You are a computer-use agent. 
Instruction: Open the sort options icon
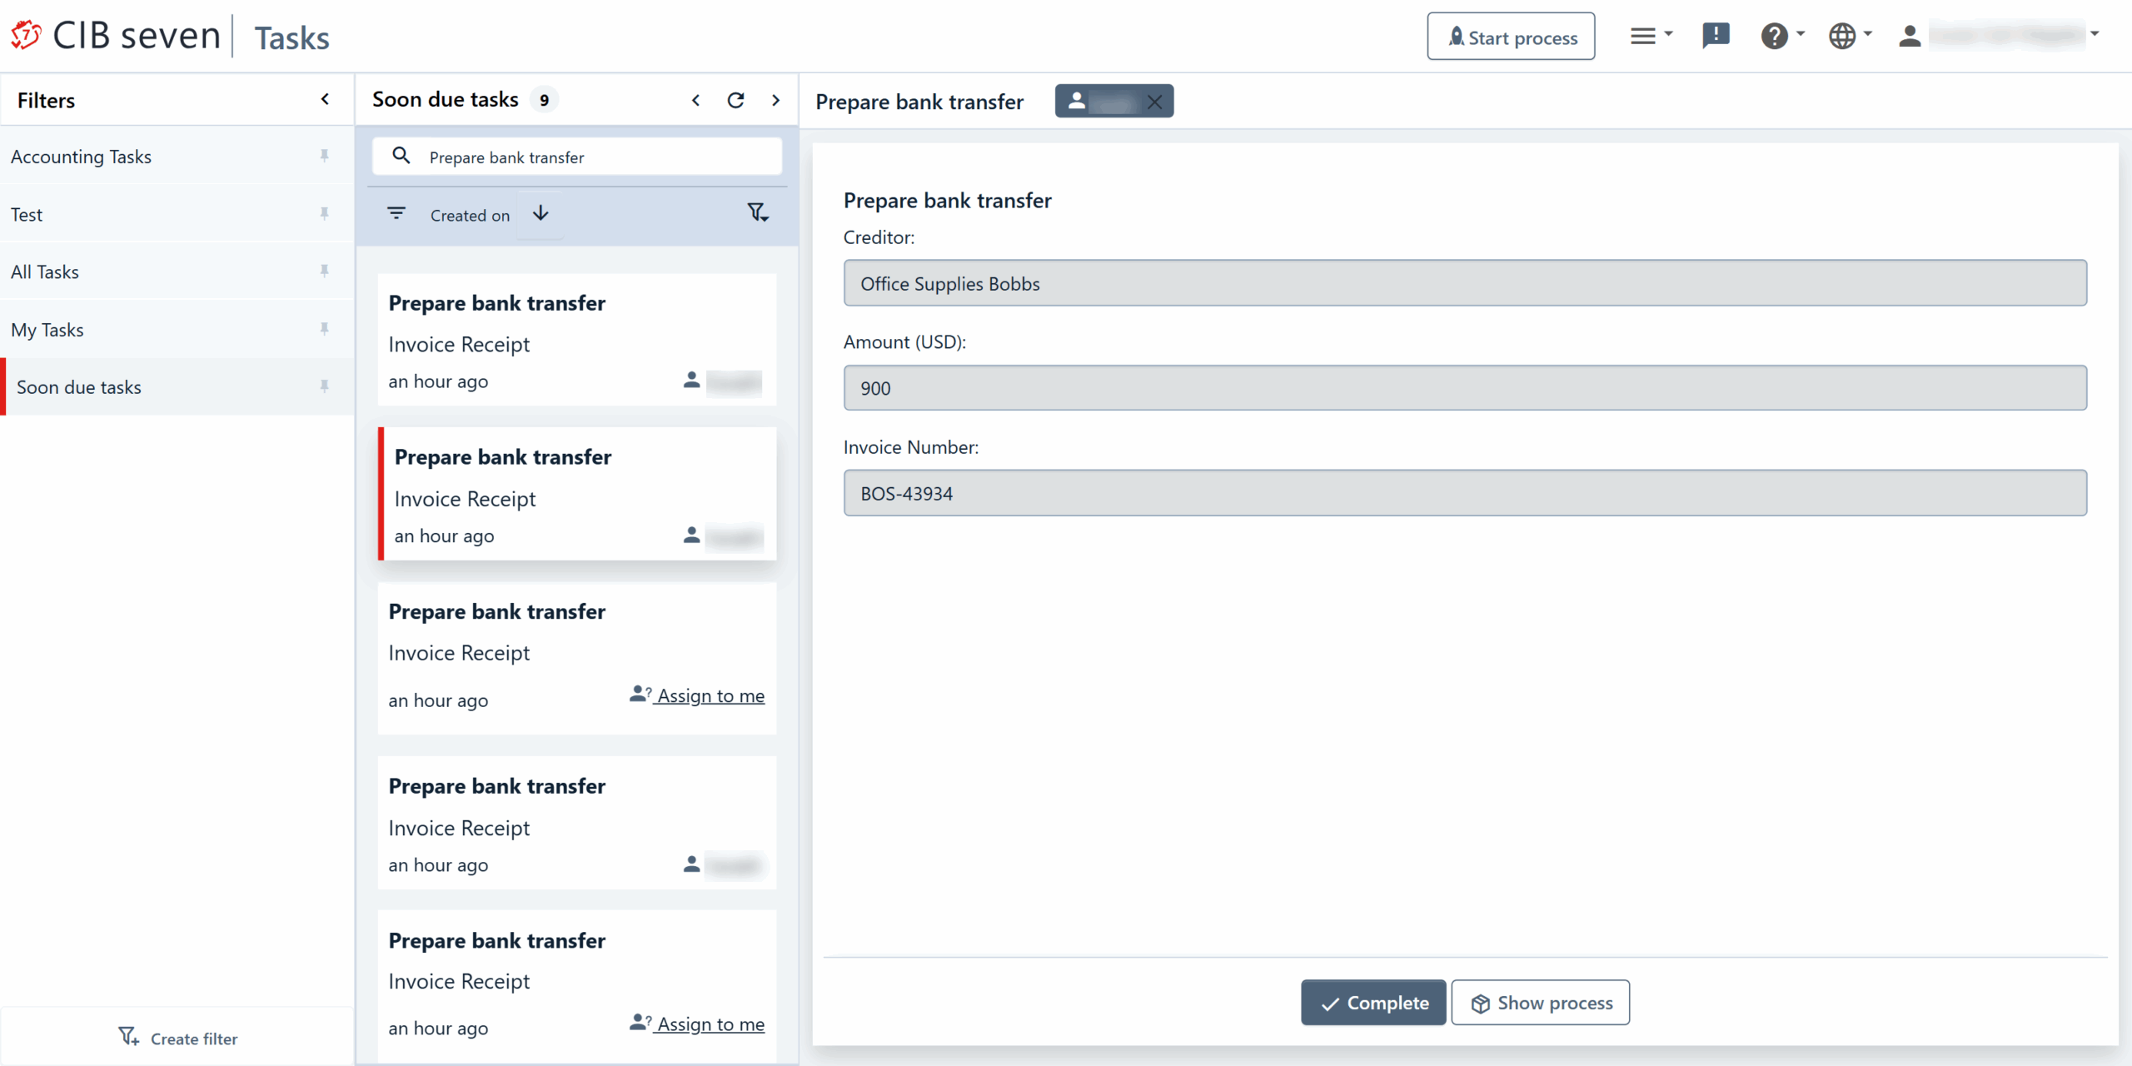[x=396, y=214]
